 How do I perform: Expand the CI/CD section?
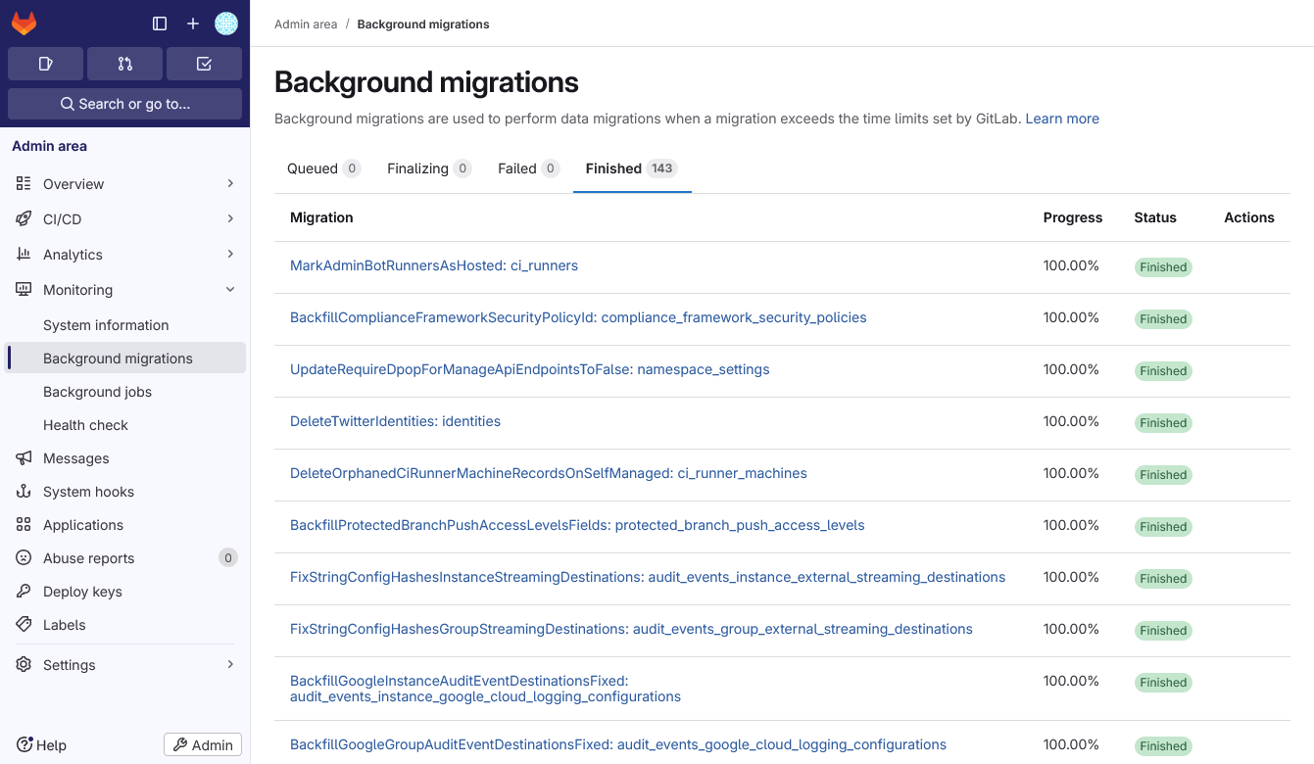[x=230, y=218]
